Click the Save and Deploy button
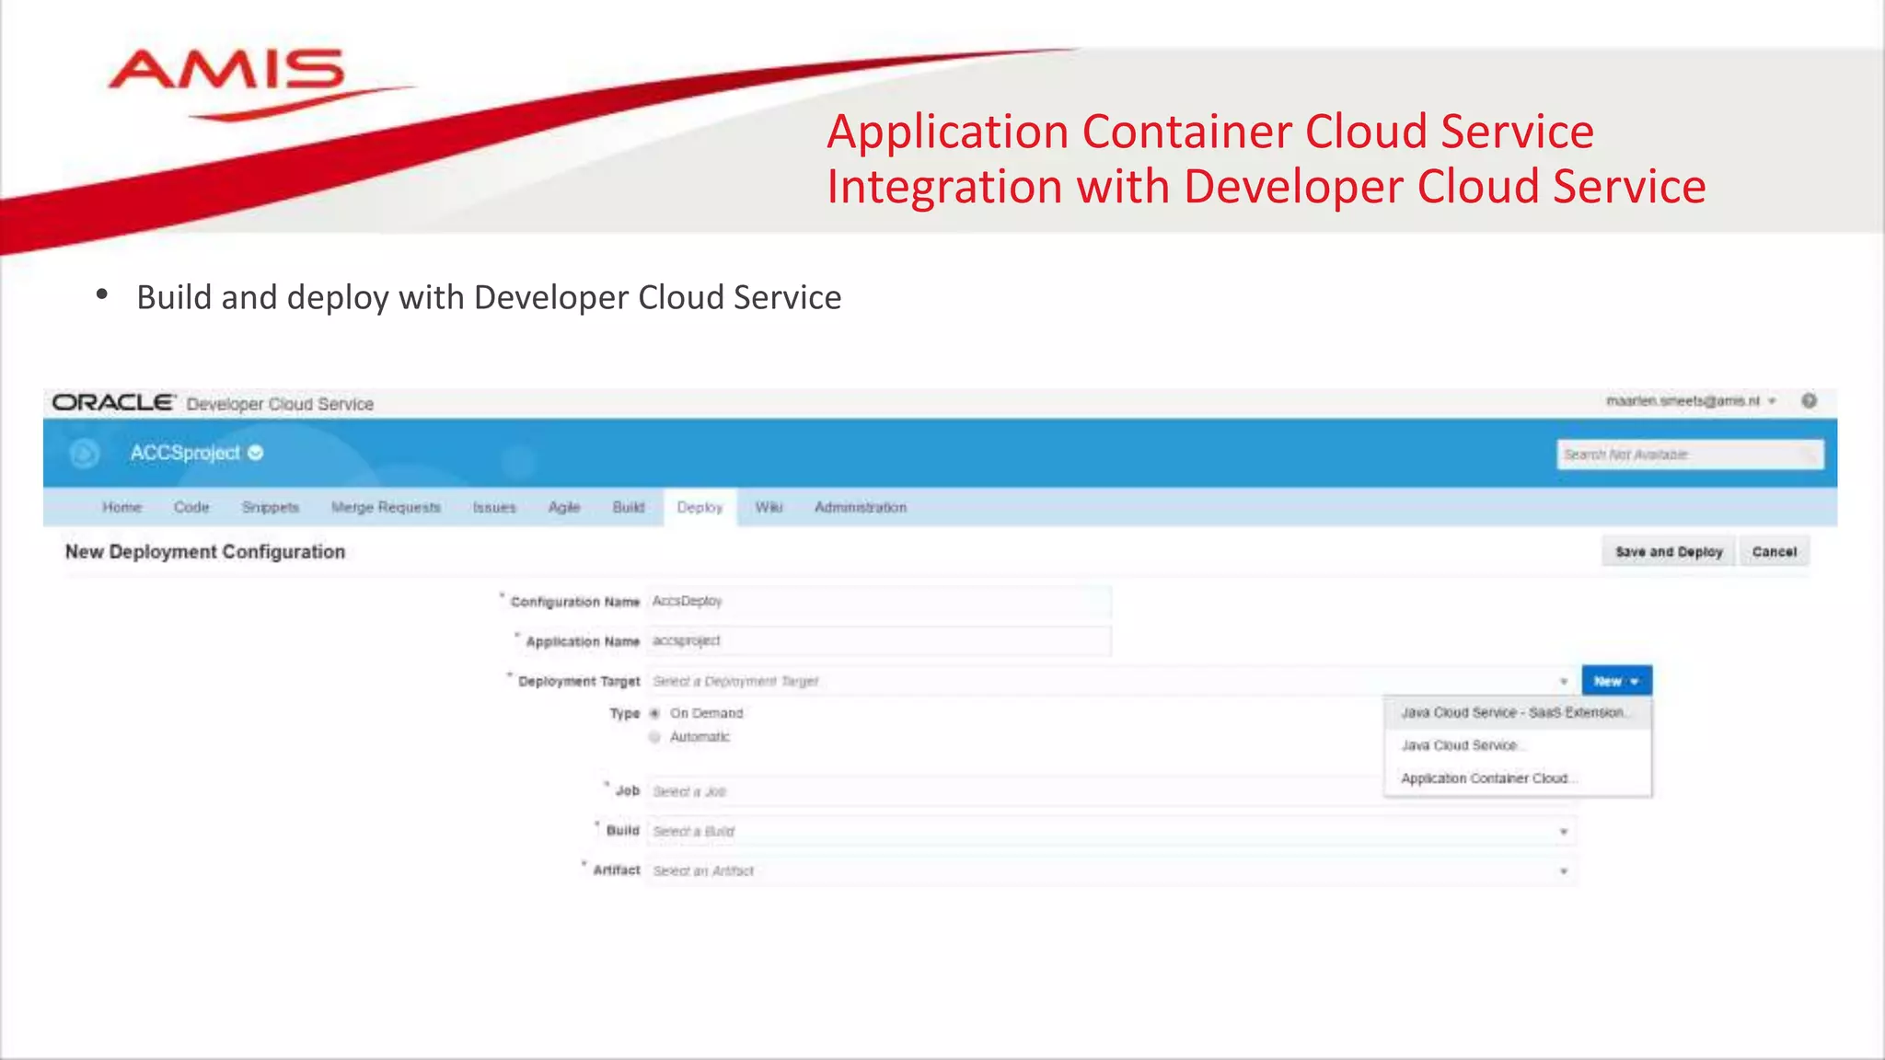 pos(1669,552)
